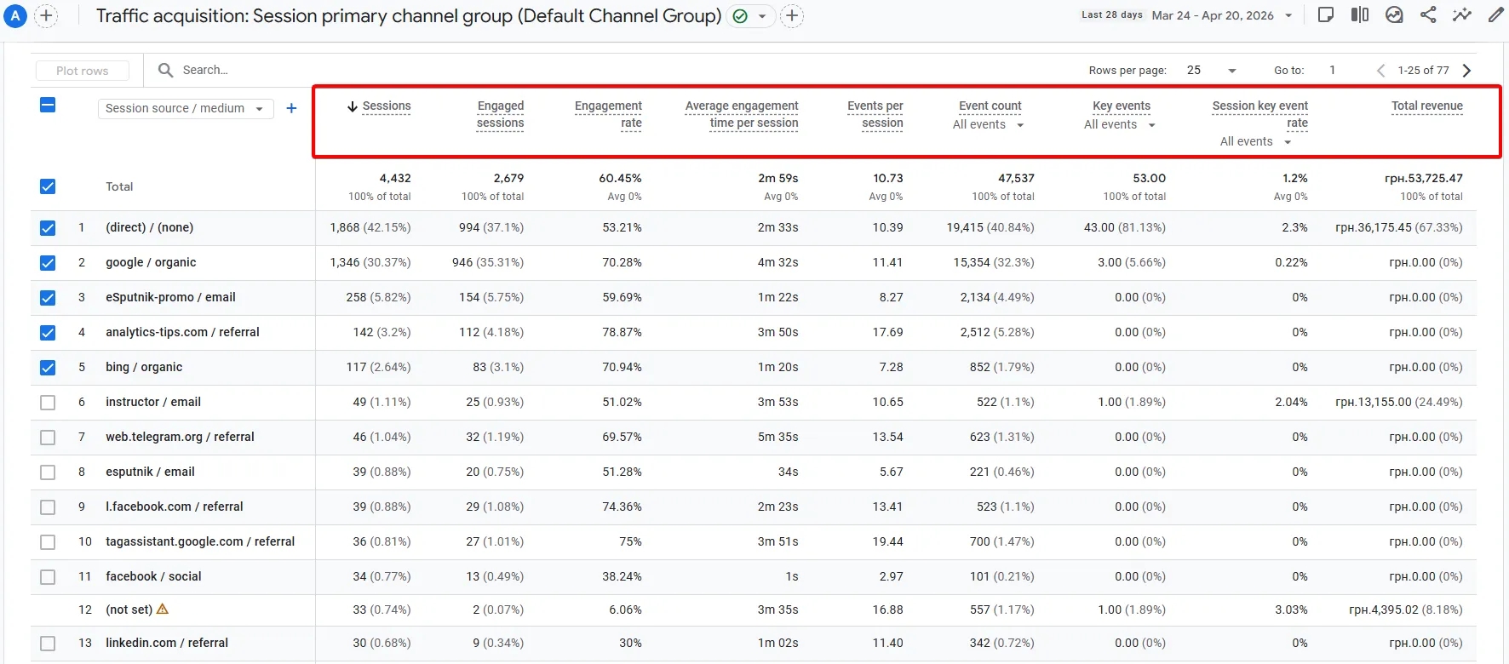Click the Go to page number field

point(1333,71)
